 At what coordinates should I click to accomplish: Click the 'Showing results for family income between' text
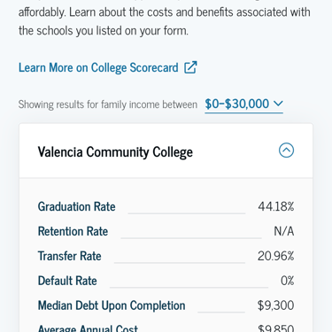(x=108, y=104)
